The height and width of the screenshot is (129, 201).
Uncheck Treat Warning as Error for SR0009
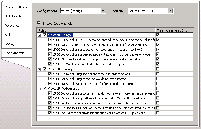(x=158, y=50)
